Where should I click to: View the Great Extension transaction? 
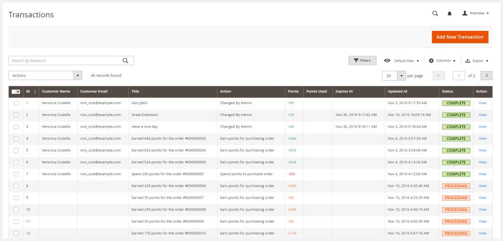483,115
